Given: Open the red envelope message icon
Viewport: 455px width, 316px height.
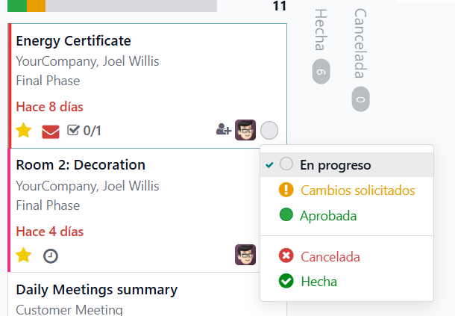Looking at the screenshot, I should tap(51, 131).
